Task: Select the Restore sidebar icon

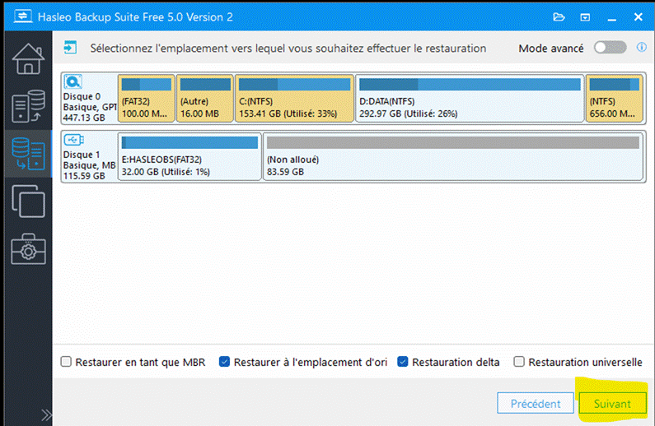Action: [28, 154]
